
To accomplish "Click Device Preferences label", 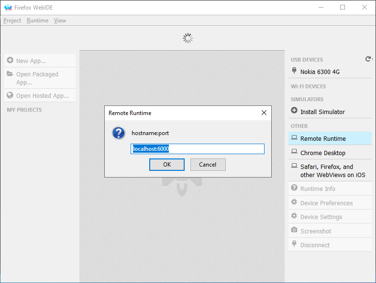I will coord(326,203).
